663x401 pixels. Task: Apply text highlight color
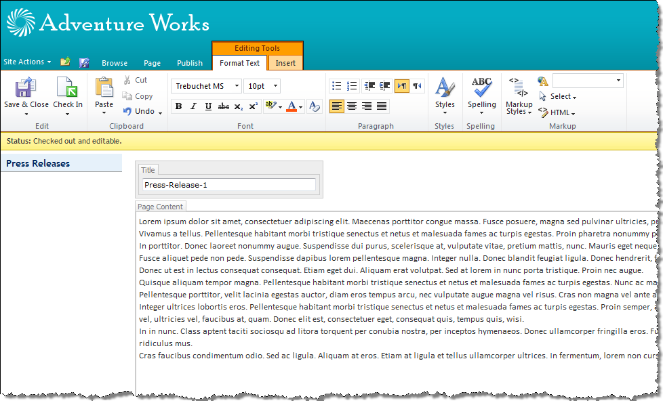click(x=270, y=106)
